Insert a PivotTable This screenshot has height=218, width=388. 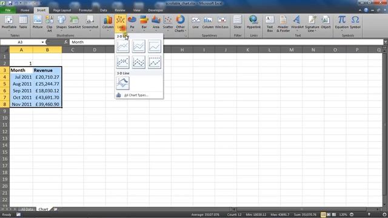point(9,23)
